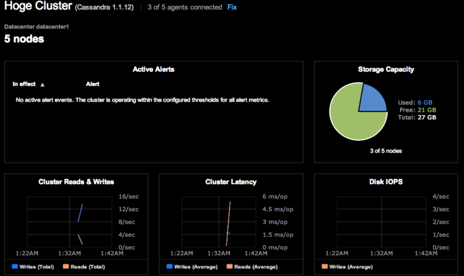This screenshot has width=464, height=276.
Task: Click the No active alert events message
Action: coord(142,100)
